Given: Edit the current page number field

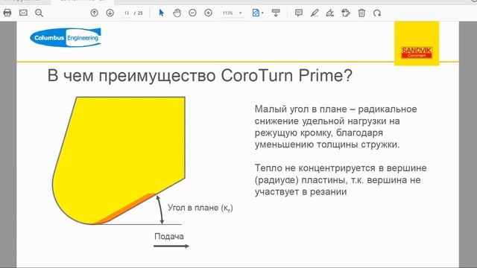Looking at the screenshot, I should (127, 13).
